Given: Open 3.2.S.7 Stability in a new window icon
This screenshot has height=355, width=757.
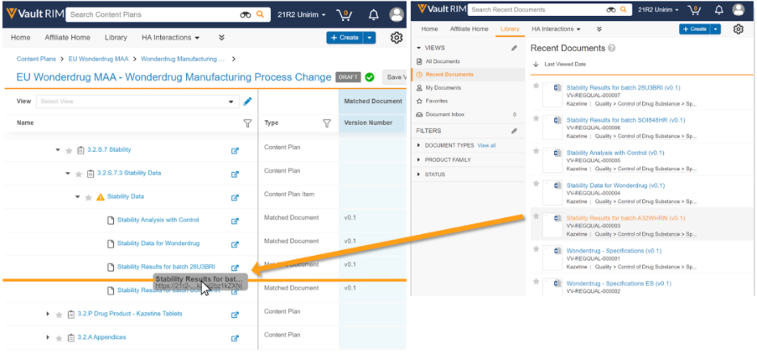Looking at the screenshot, I should click(235, 150).
